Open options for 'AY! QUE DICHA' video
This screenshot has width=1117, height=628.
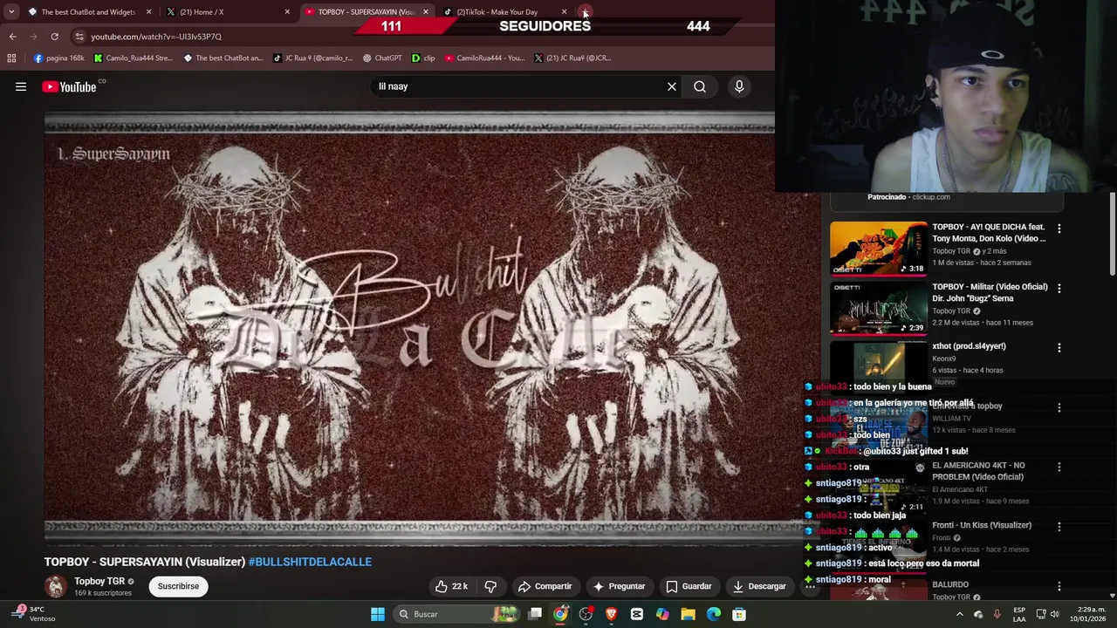[x=1059, y=229]
